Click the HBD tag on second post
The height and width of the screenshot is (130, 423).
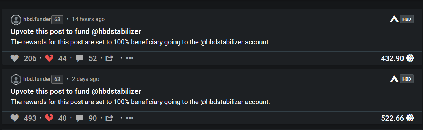point(407,79)
